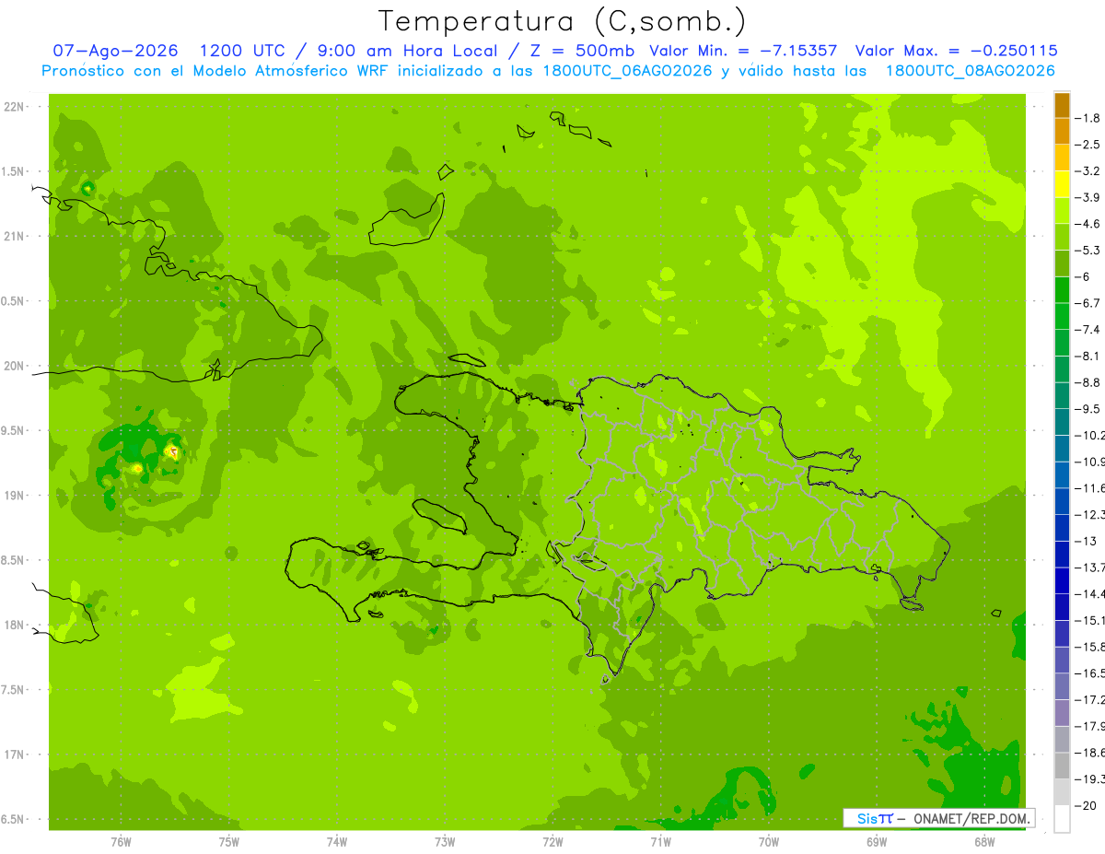The width and height of the screenshot is (1105, 854).
Task: Click the '20N' latitude label
Action: point(14,366)
